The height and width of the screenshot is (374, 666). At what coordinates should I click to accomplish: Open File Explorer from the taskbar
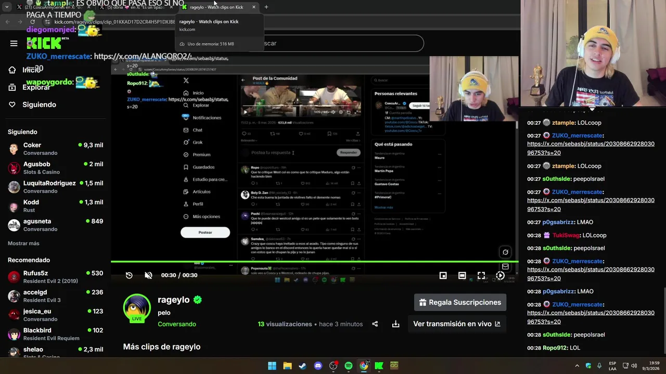tap(287, 366)
